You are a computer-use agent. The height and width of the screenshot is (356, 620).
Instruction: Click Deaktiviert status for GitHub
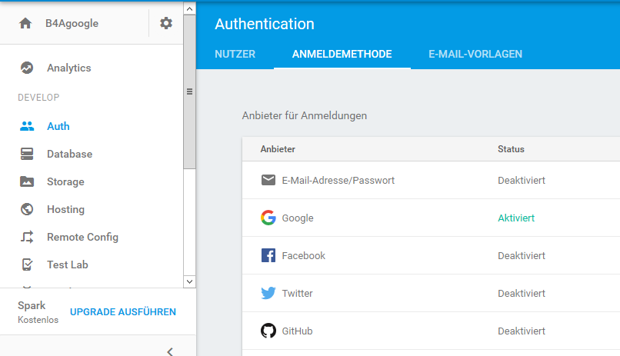click(521, 331)
